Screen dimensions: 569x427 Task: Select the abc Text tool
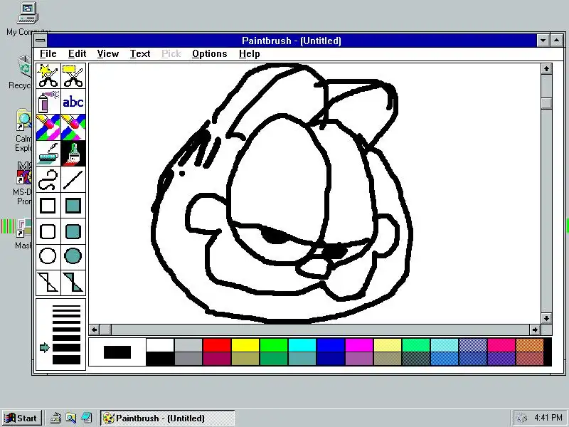pos(73,102)
